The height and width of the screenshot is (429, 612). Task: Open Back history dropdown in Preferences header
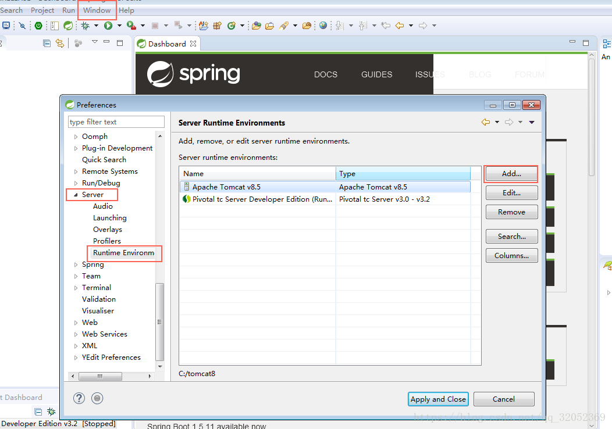point(497,122)
